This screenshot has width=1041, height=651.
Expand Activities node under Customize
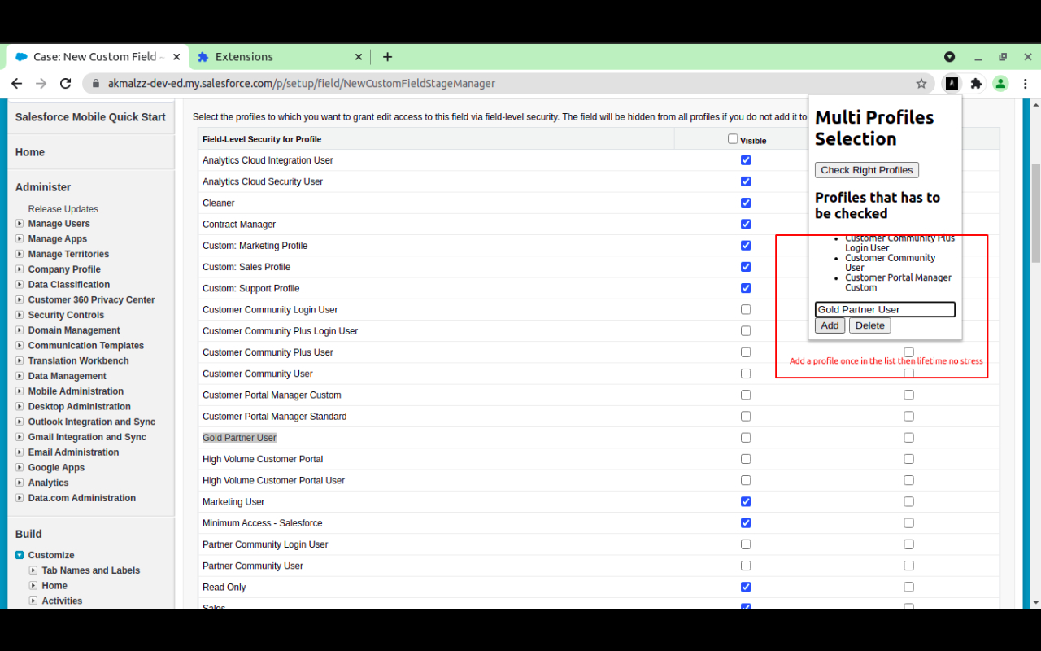[x=33, y=601]
